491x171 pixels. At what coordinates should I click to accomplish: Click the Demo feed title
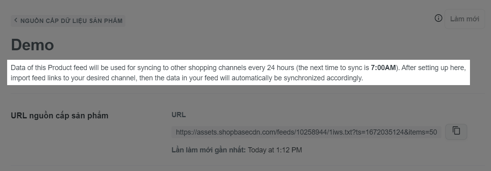point(33,45)
